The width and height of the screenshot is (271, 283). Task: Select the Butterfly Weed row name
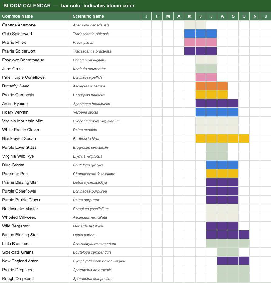[x=16, y=86]
